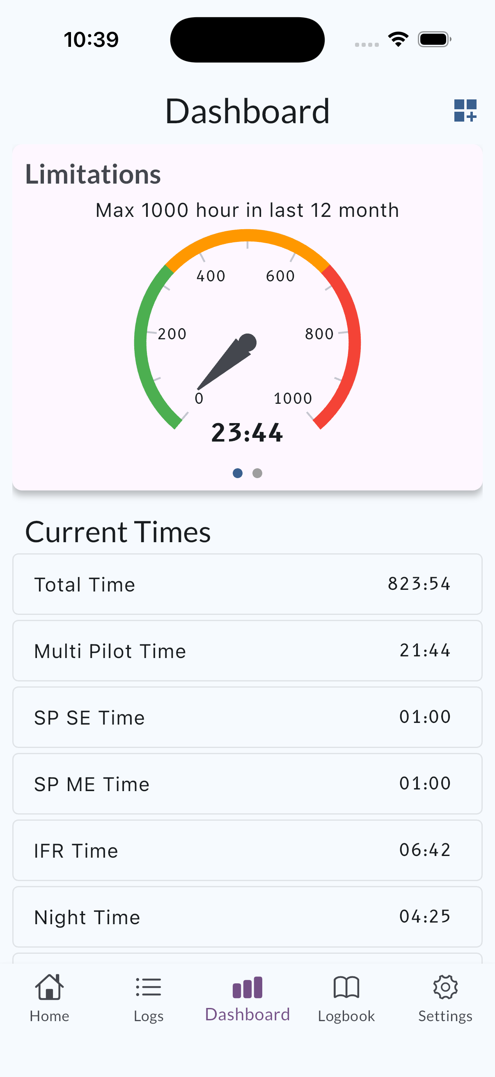Tap the add widget icon
The height and width of the screenshot is (1077, 495).
pyautogui.click(x=465, y=111)
